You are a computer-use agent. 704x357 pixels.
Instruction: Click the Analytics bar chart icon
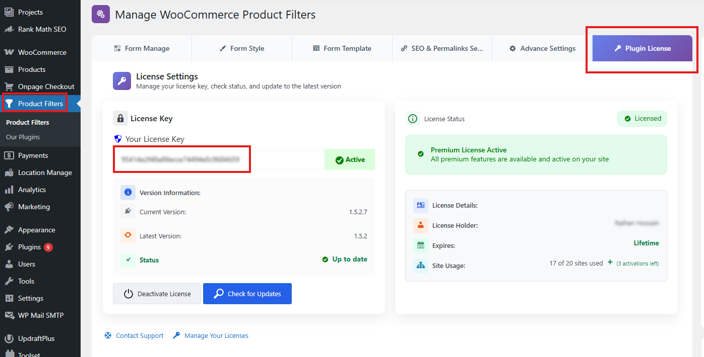point(9,190)
